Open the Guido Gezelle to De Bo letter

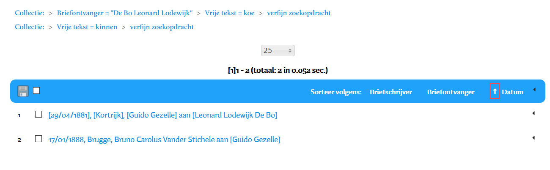pos(162,115)
